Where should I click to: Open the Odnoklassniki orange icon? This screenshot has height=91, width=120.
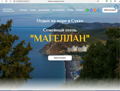(95, 10)
